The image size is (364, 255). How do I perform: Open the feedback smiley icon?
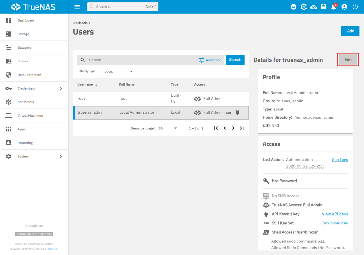coord(293,7)
